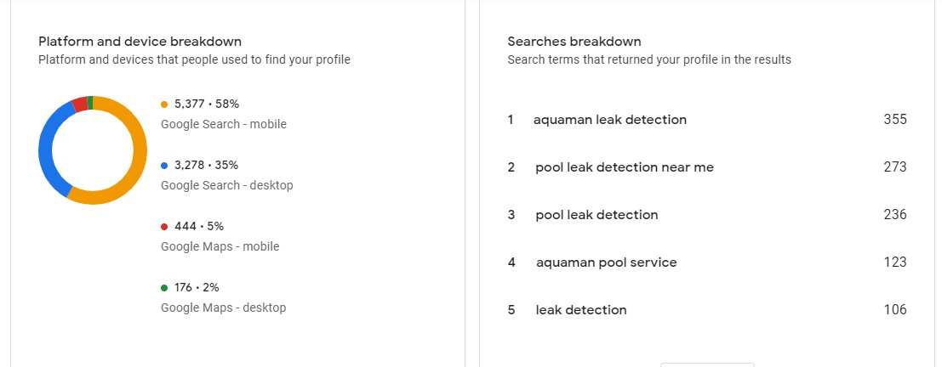Viewport: 942px width, 367px height.
Task: Select the Google Maps - desktop label
Action: tap(223, 308)
